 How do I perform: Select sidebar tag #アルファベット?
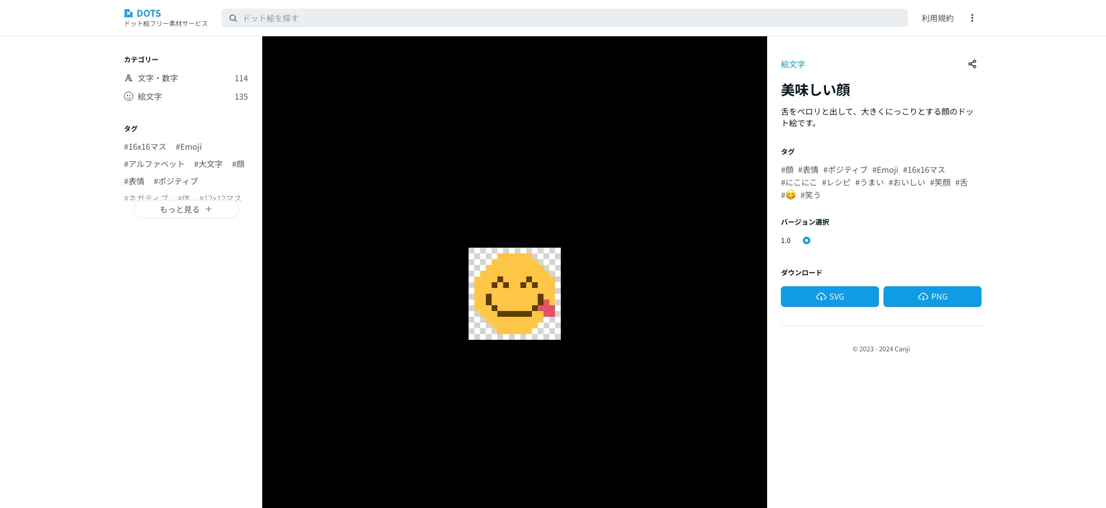tap(154, 164)
